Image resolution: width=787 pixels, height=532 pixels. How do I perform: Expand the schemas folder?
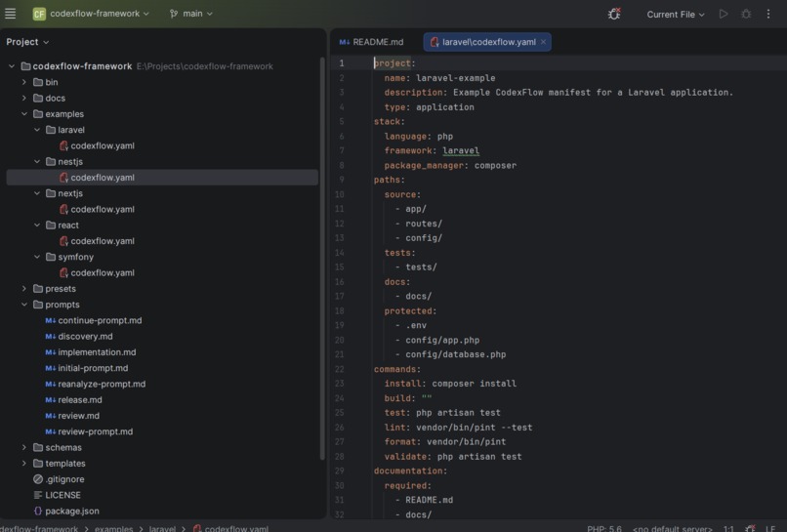click(x=24, y=447)
